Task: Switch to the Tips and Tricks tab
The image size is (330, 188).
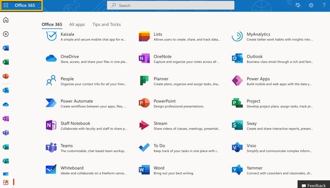Action: 107,25
